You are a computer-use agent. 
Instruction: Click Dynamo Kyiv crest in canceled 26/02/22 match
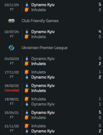coord(27,86)
